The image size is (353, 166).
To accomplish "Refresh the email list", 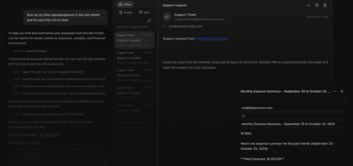I will (x=149, y=21).
